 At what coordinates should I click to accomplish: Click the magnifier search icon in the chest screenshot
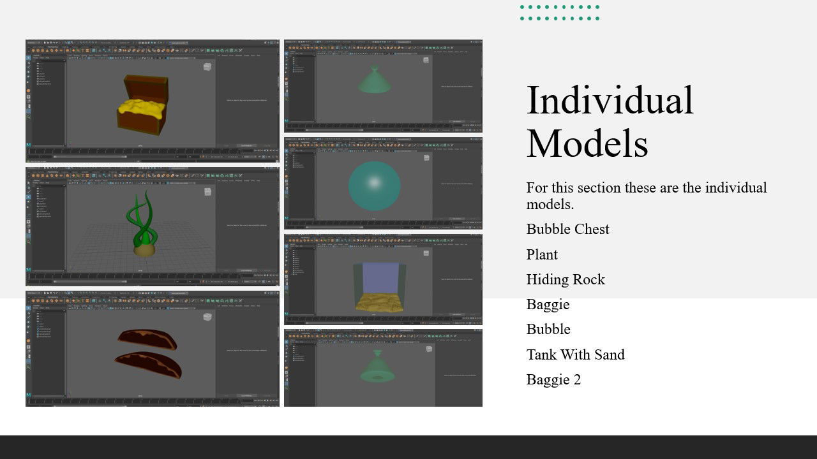tap(29, 117)
